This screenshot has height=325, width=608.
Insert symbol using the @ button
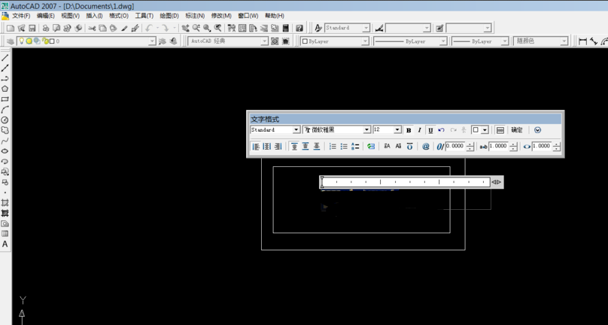click(x=426, y=147)
